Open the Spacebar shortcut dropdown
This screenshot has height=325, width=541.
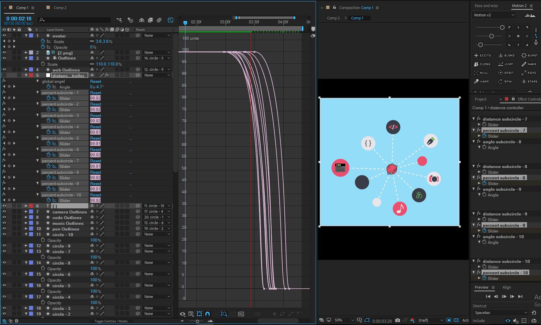click(501, 313)
